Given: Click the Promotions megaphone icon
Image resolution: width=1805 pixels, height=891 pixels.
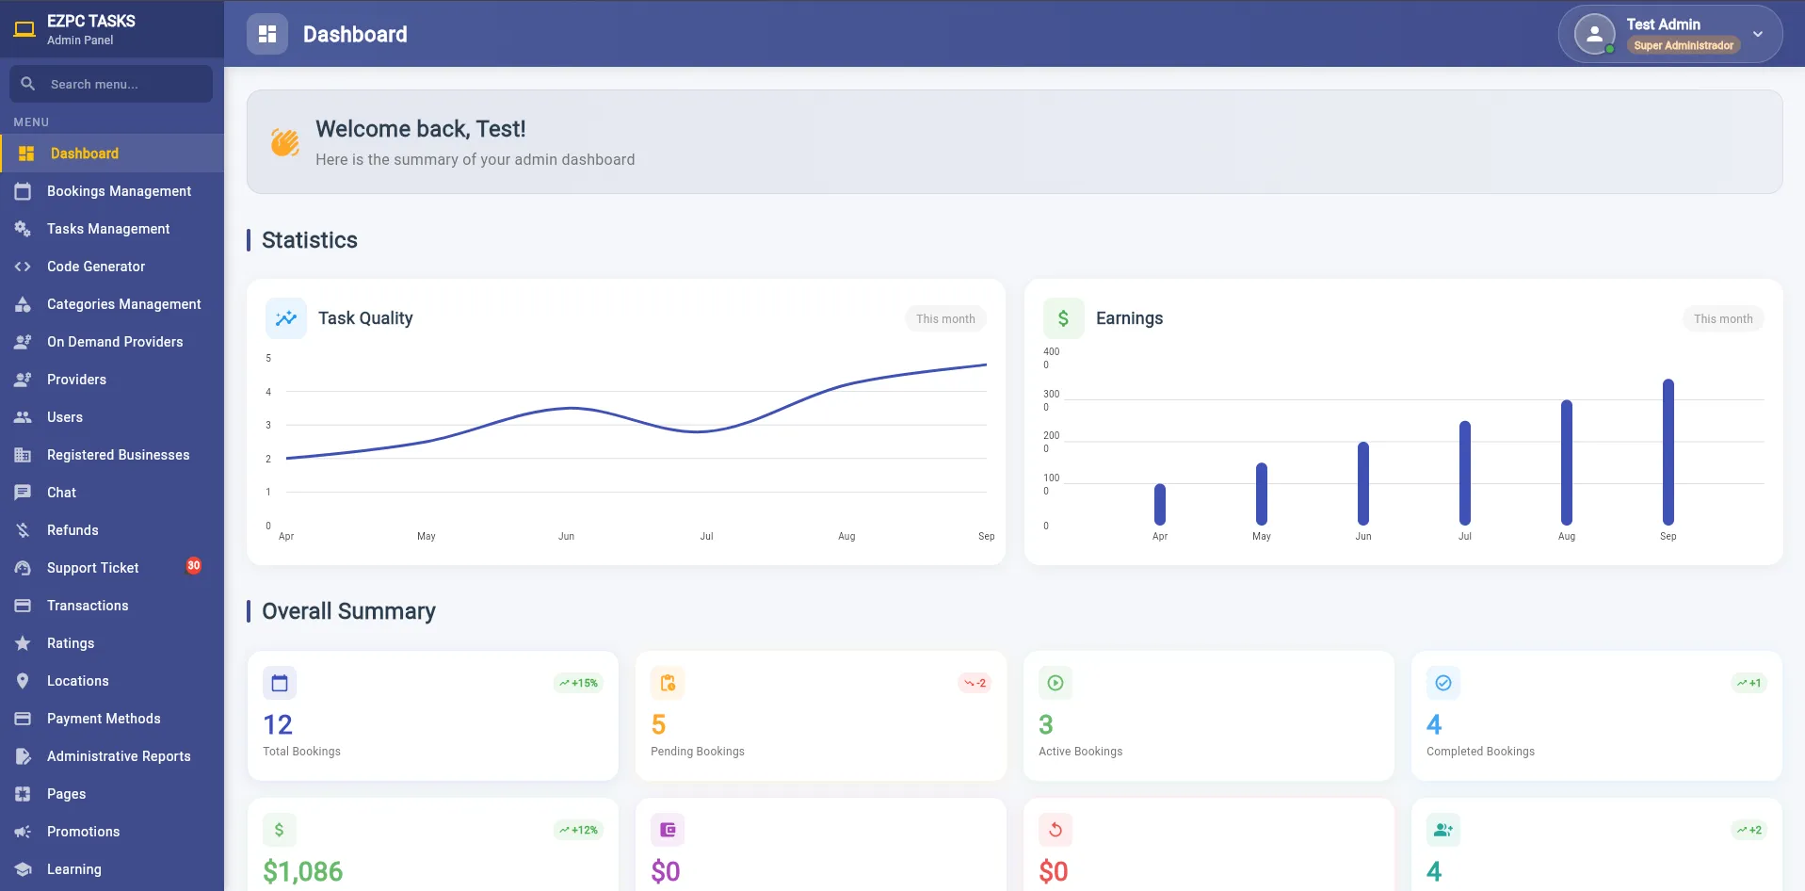Looking at the screenshot, I should click(24, 832).
